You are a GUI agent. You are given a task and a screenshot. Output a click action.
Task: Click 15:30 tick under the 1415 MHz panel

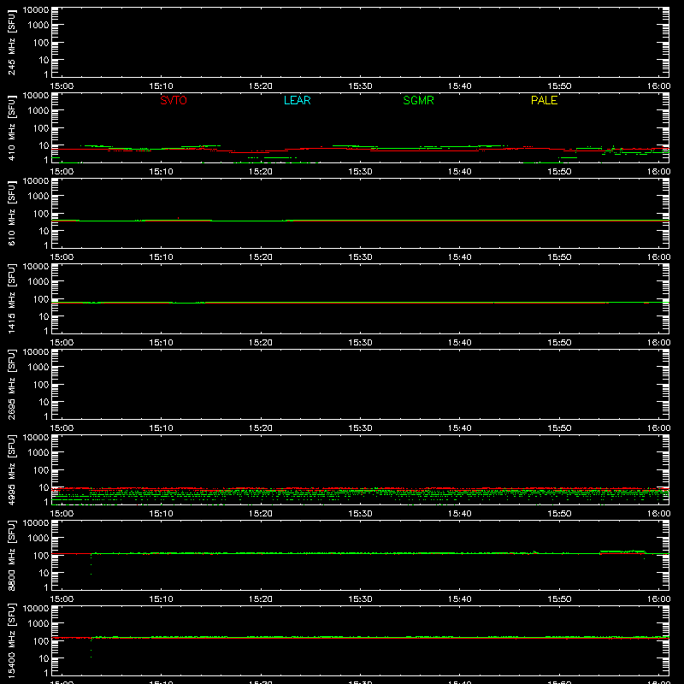360,343
